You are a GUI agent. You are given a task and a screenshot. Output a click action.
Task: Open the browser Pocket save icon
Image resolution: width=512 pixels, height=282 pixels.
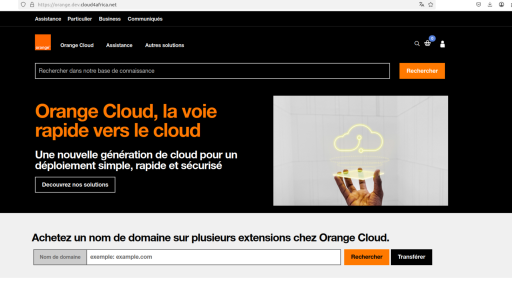478,4
